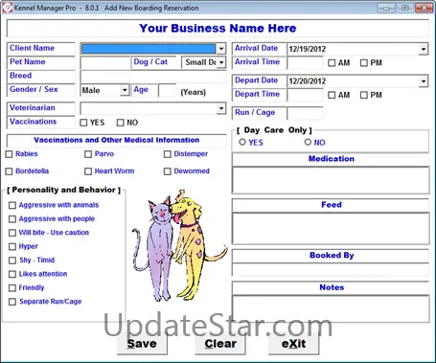Check Arrival Time AM checkbox
436x363 pixels.
[x=332, y=63]
